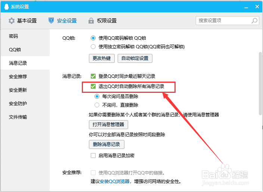Click the 更改热键 button
This screenshot has width=263, height=192.
(102, 58)
